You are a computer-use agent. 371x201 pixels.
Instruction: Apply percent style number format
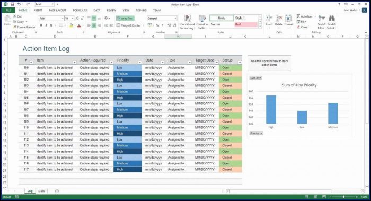coord(157,25)
